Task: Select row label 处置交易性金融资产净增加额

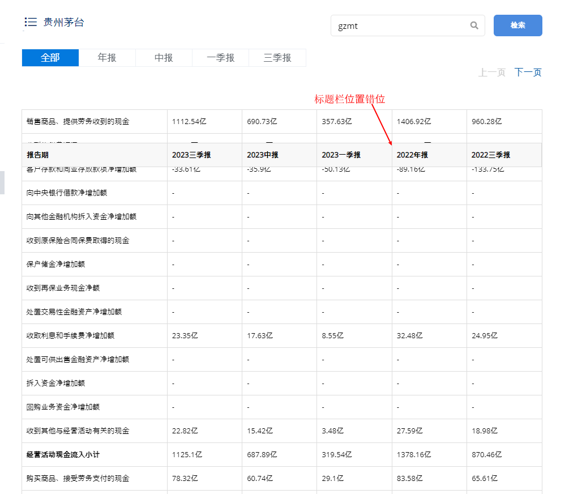Action: click(74, 312)
